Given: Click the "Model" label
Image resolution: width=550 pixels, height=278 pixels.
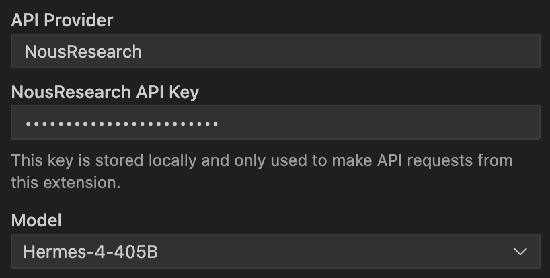Looking at the screenshot, I should [x=36, y=220].
